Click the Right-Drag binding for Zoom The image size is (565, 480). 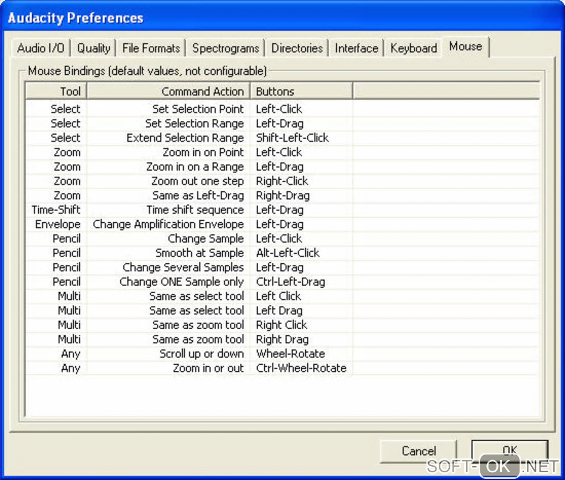click(282, 196)
